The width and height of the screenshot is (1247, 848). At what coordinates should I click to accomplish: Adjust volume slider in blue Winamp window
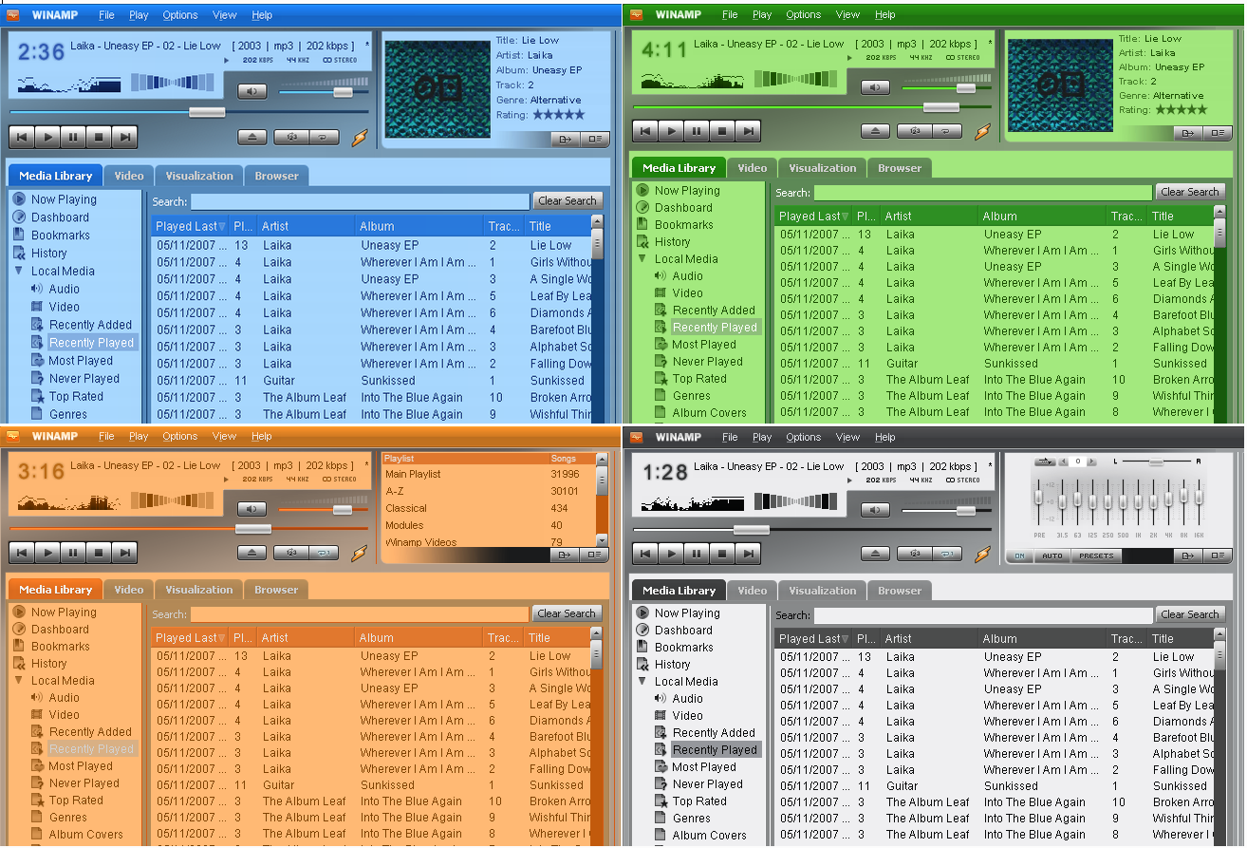coord(344,92)
